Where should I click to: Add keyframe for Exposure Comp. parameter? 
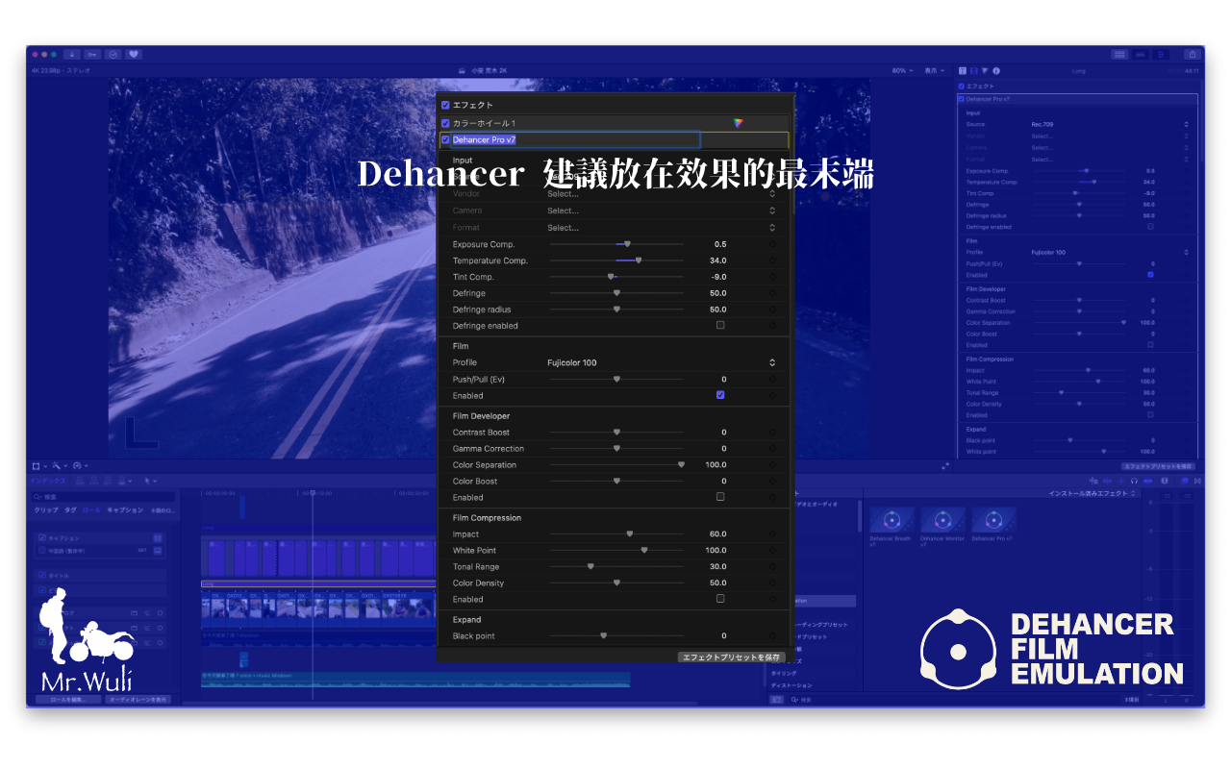(x=772, y=244)
